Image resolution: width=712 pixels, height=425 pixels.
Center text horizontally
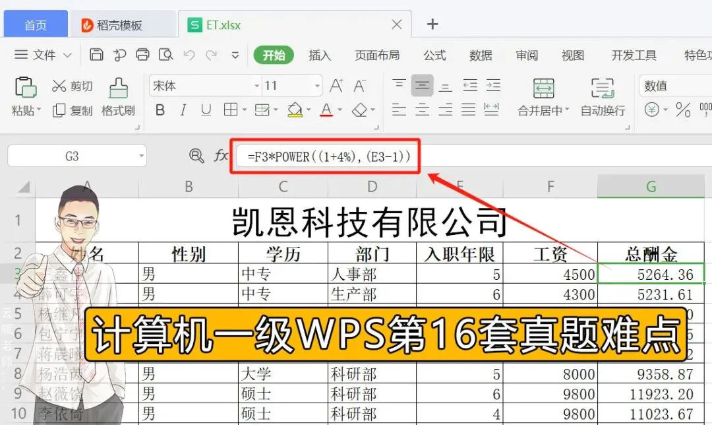[423, 110]
